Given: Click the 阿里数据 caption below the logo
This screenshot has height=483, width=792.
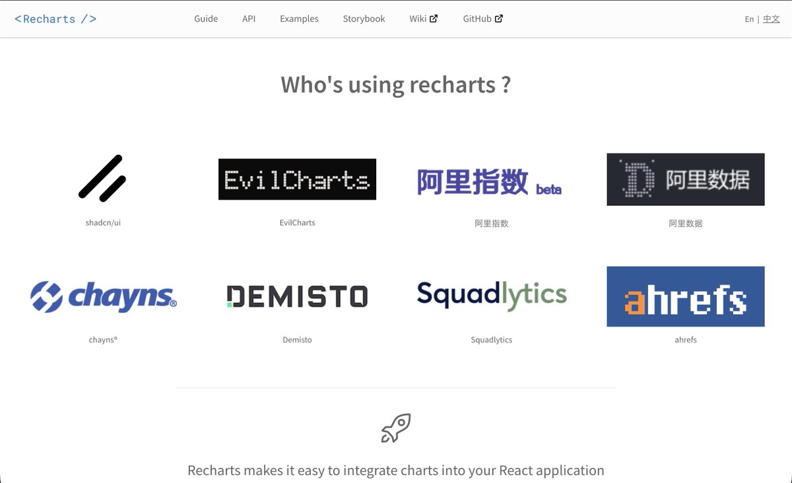Looking at the screenshot, I should coord(686,224).
